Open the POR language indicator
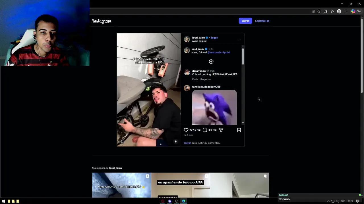The width and height of the screenshot is (364, 204). coord(343,201)
